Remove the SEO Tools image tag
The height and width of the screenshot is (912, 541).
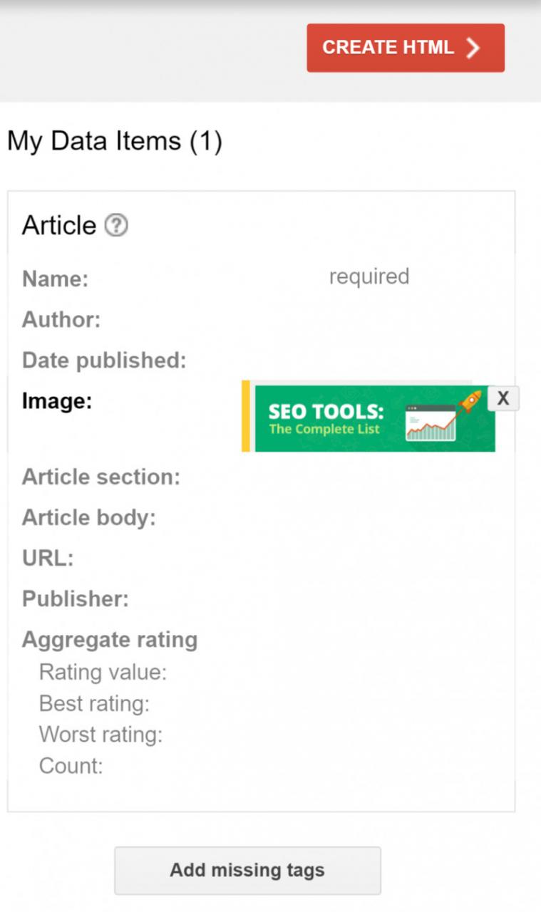point(503,398)
